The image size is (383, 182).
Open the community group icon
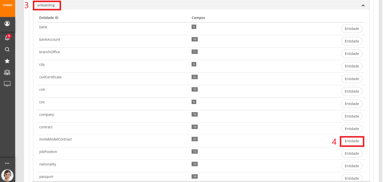tap(7, 73)
